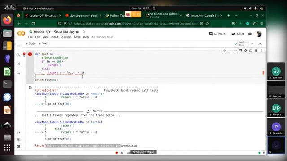The image size is (287, 161).
Task: Copy link to cell icon
Action: [x=235, y=51]
